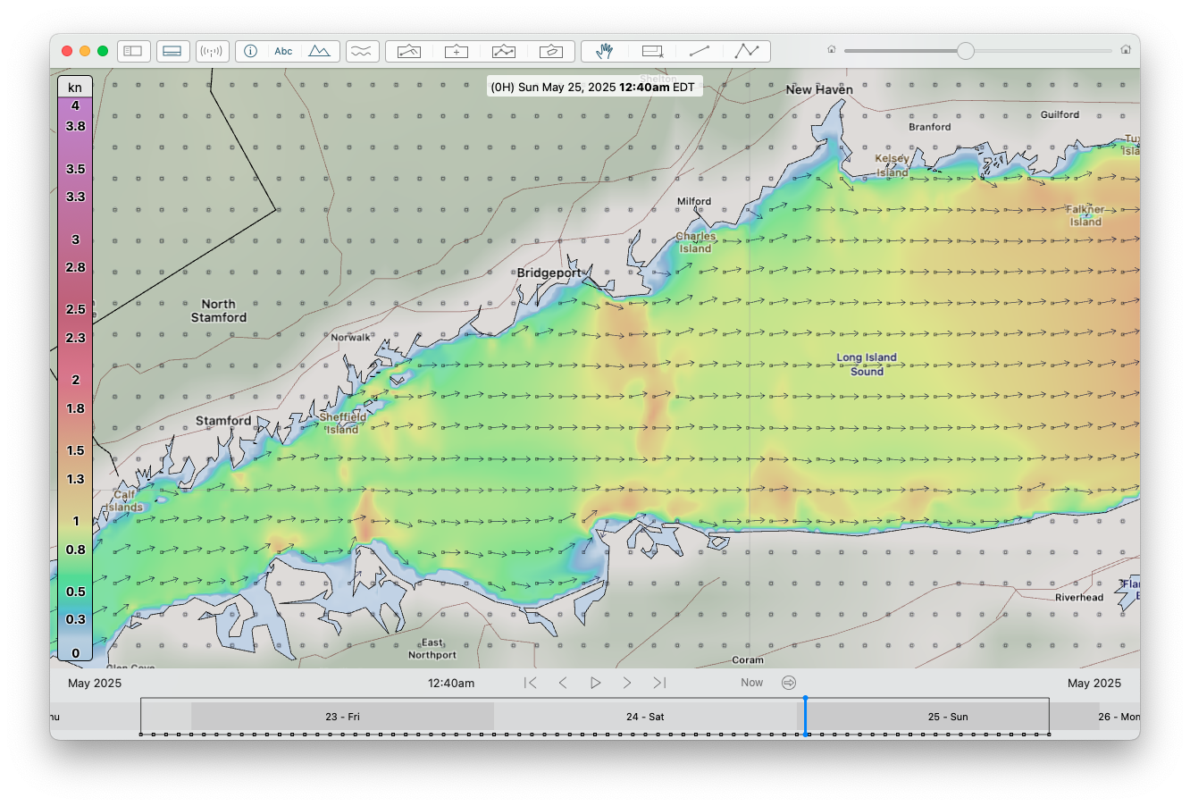Click Coram label on map
Screen dimensions: 1190x806
748,660
